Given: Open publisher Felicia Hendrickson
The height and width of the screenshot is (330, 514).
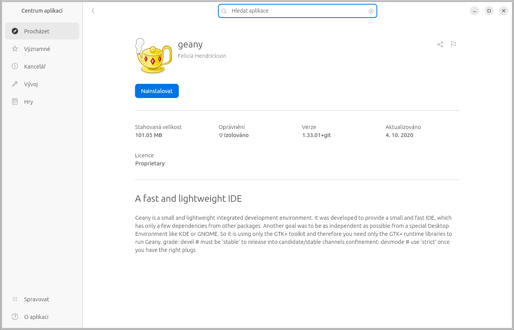Looking at the screenshot, I should [x=202, y=56].
